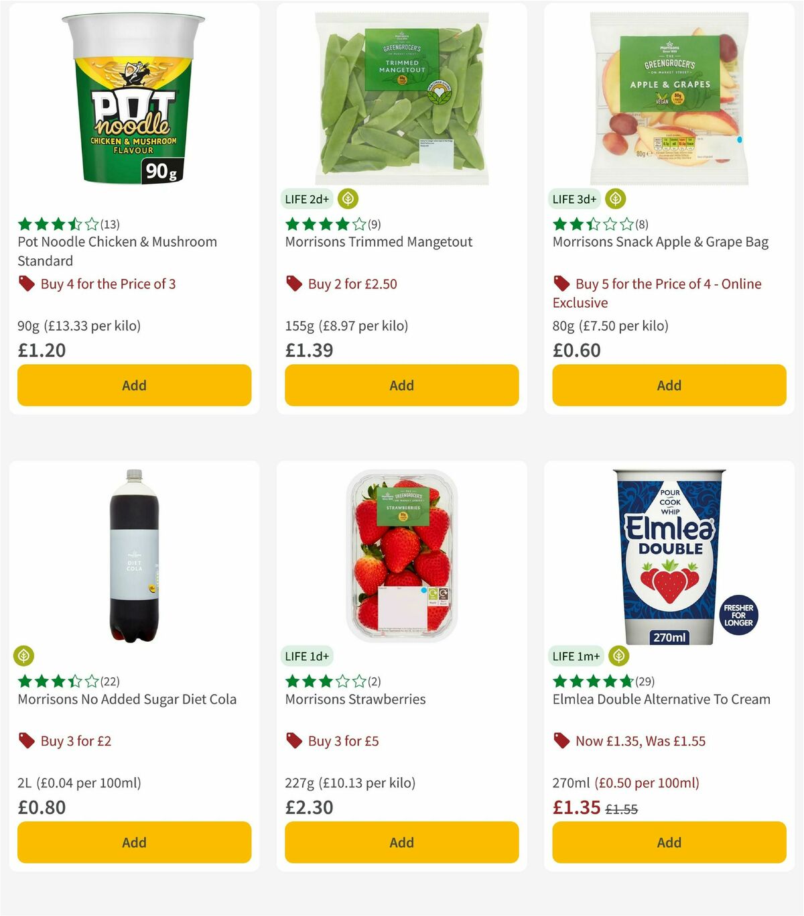The width and height of the screenshot is (804, 916).
Task: Click the tag icon beside Buy 2 for £2.50
Action: pyautogui.click(x=295, y=284)
